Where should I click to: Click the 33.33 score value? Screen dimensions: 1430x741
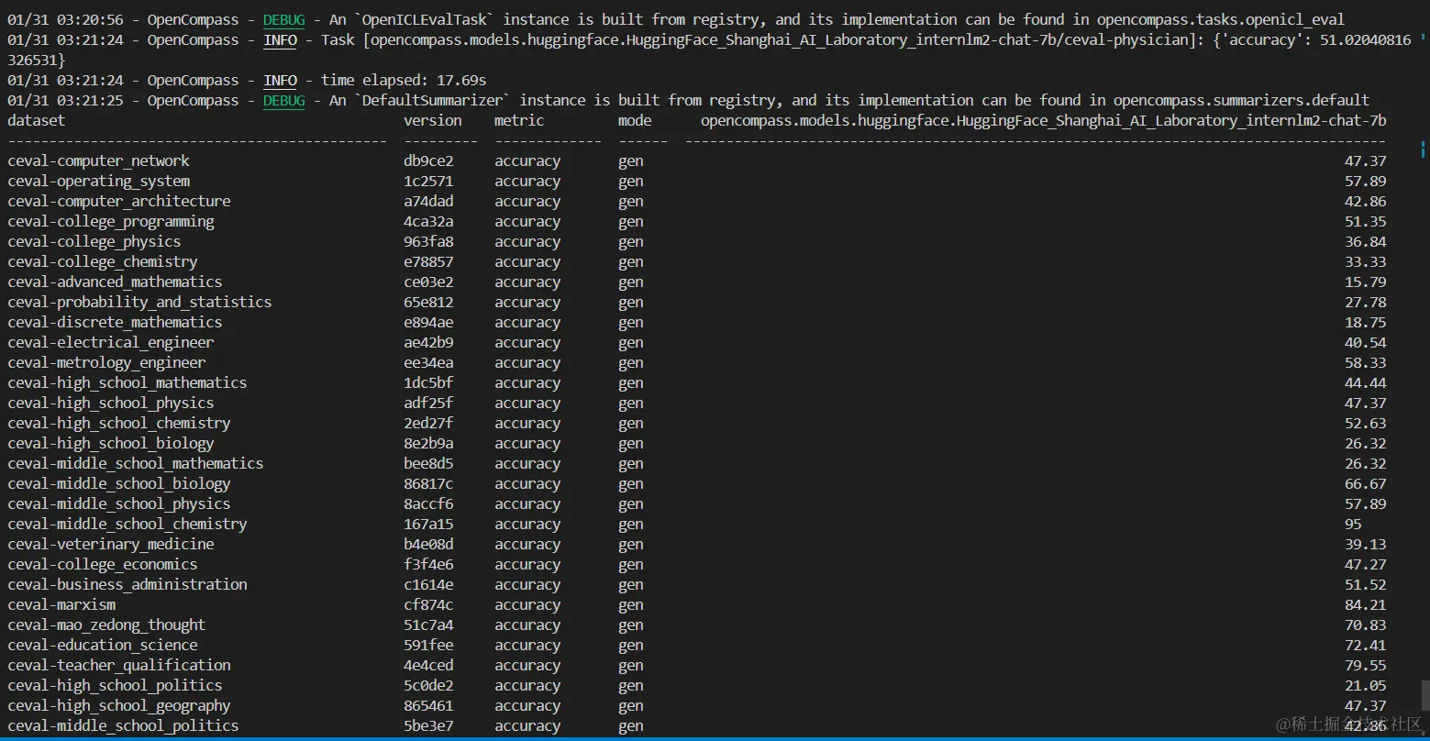[1366, 261]
